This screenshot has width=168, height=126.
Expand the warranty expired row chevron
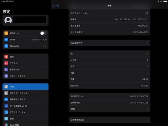tap(148, 43)
